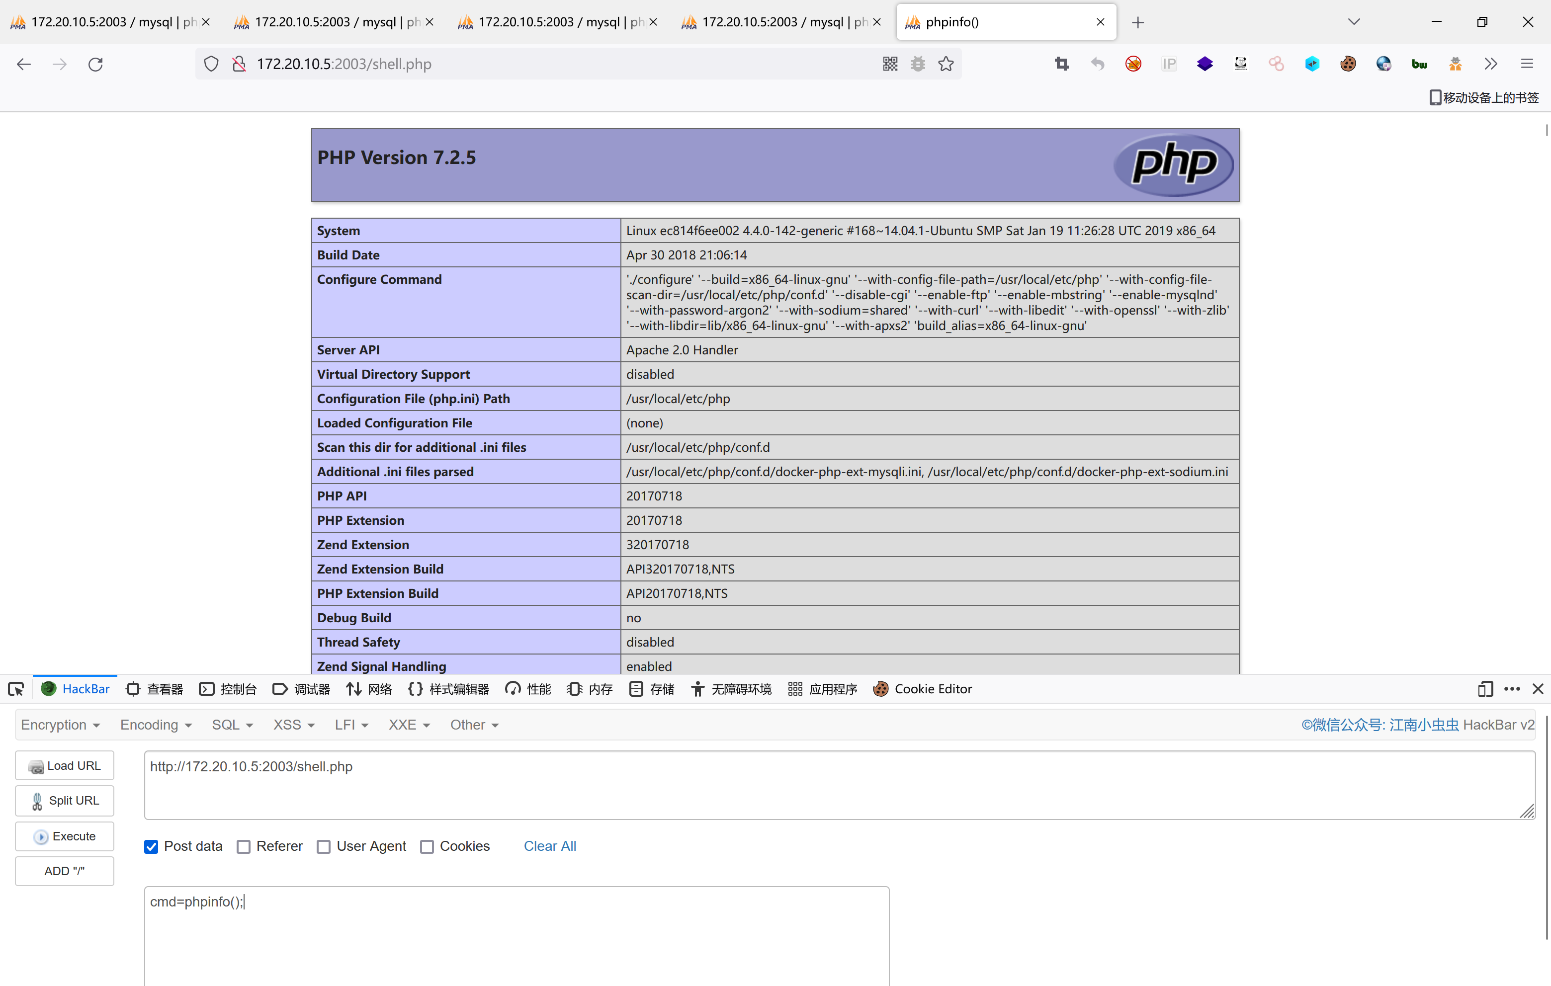Screen dimensions: 1551x986
Task: Click the screenshot crop extension icon
Action: pyautogui.click(x=1061, y=64)
